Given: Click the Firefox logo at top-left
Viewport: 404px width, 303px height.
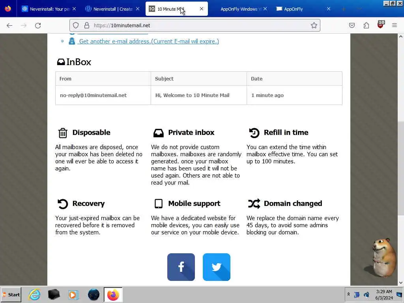Looking at the screenshot, I should (8, 9).
